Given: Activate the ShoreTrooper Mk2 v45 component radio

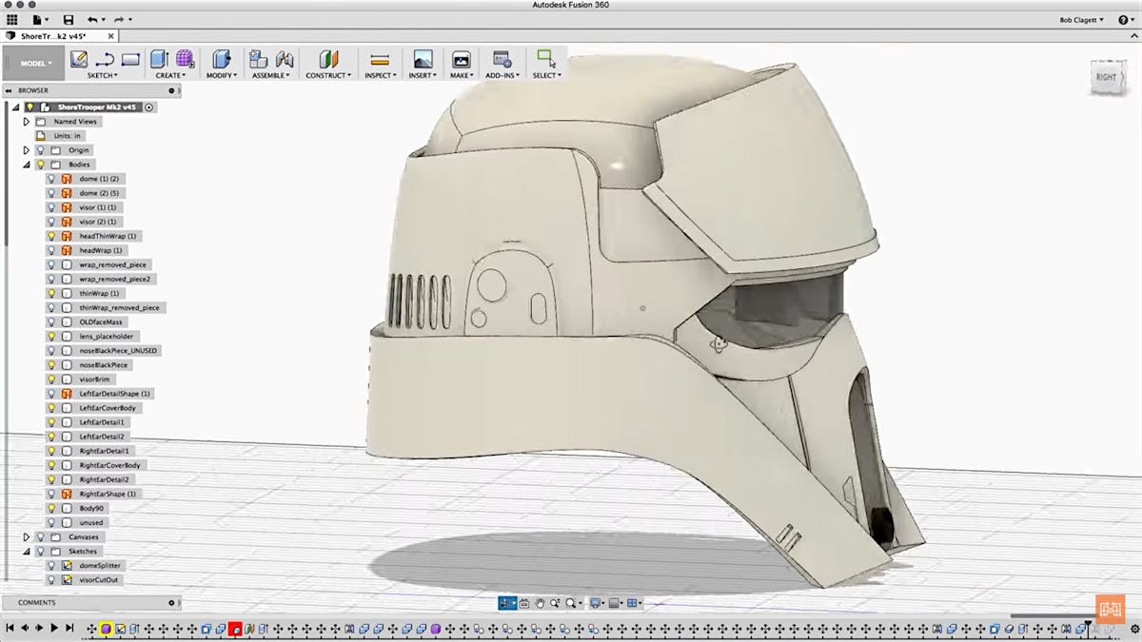Looking at the screenshot, I should [149, 107].
